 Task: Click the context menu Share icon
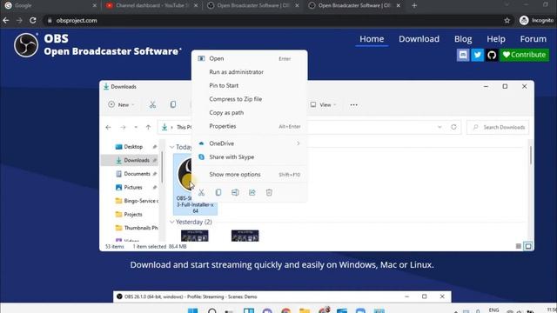(252, 192)
